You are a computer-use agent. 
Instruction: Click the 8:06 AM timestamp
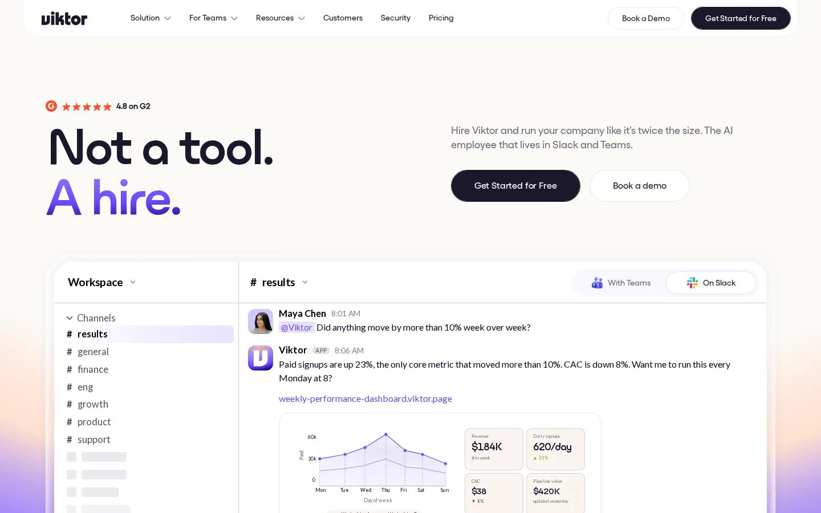(x=349, y=351)
